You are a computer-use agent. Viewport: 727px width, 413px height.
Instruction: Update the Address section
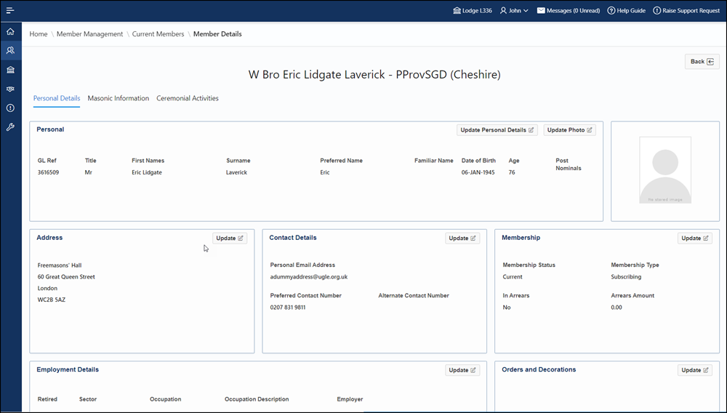(x=230, y=238)
